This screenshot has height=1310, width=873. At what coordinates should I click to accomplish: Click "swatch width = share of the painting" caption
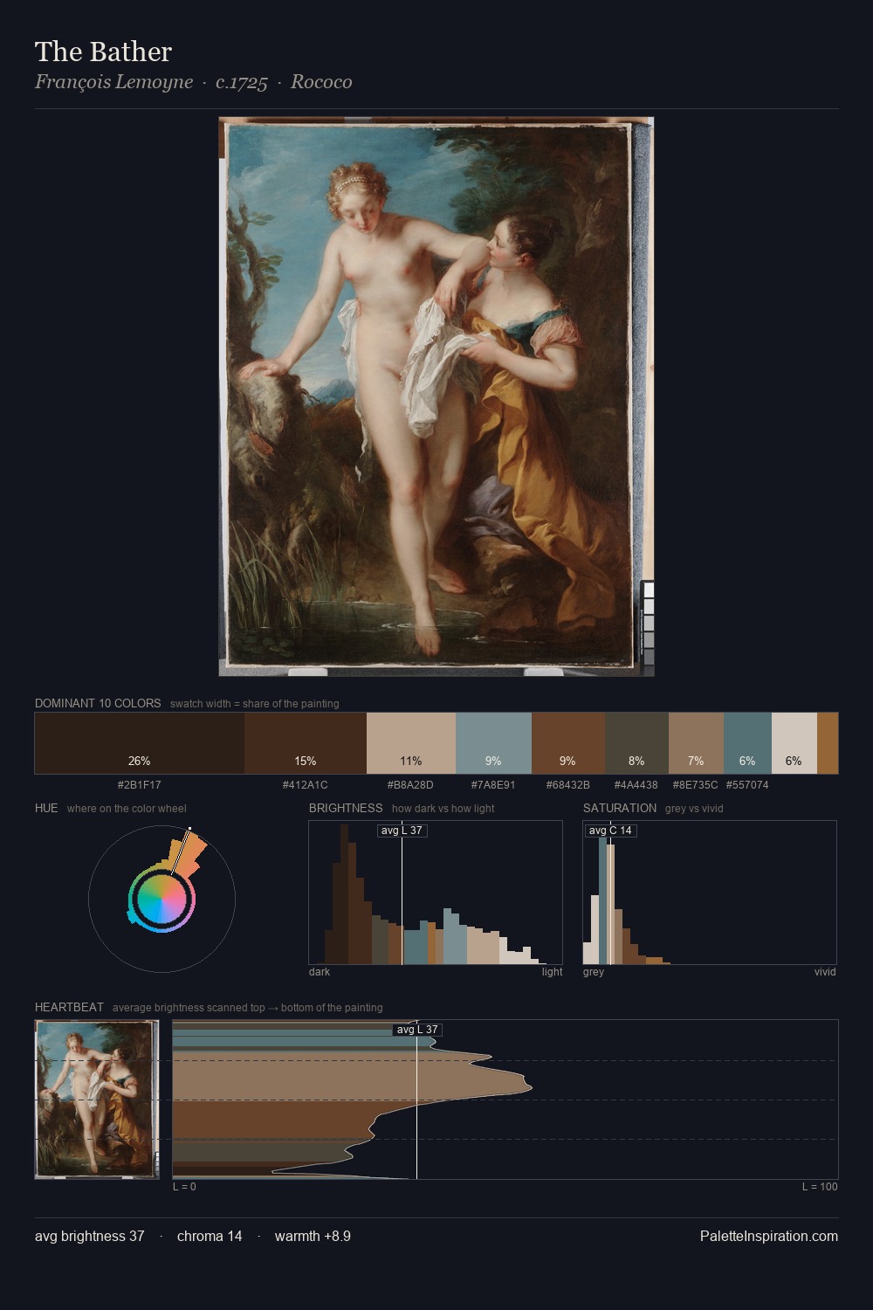(255, 704)
